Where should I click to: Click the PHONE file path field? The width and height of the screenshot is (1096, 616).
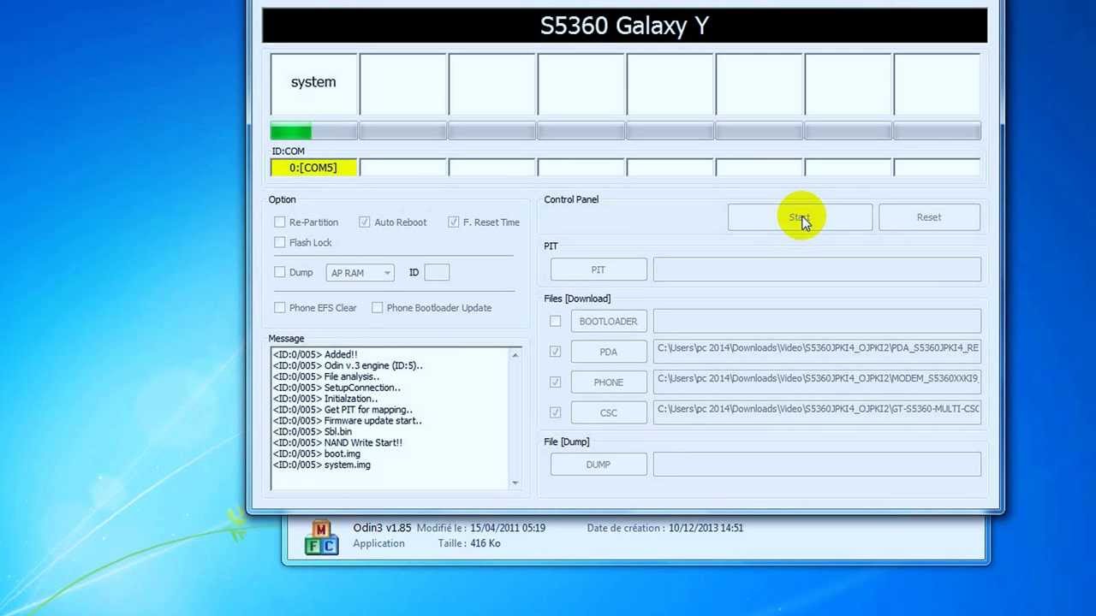[817, 382]
